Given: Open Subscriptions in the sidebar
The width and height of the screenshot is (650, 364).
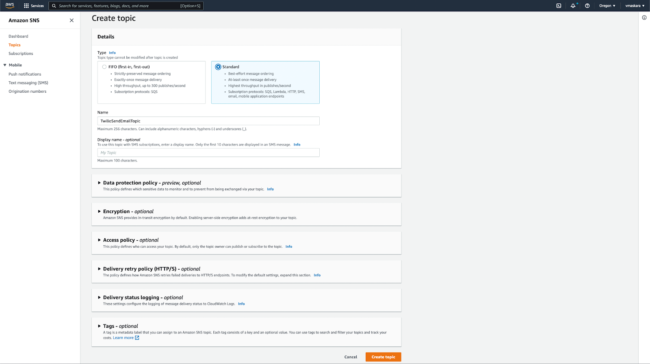Looking at the screenshot, I should (21, 53).
